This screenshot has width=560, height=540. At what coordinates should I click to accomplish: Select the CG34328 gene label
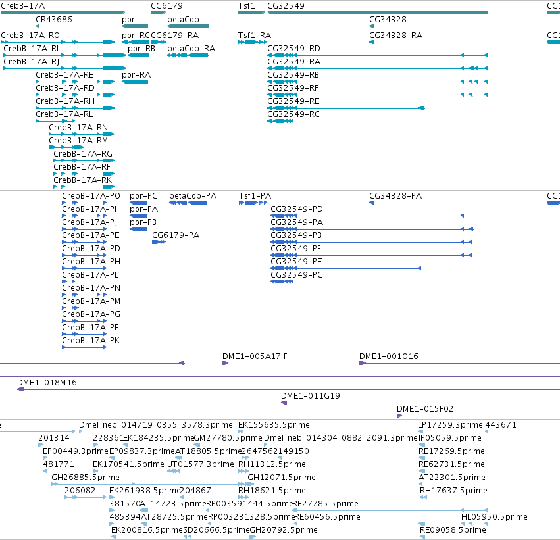pyautogui.click(x=388, y=19)
